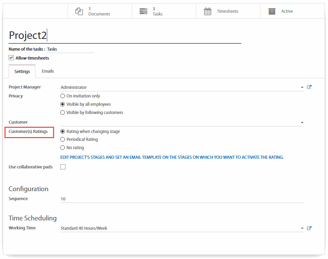Click the Sequence input field

(182, 199)
